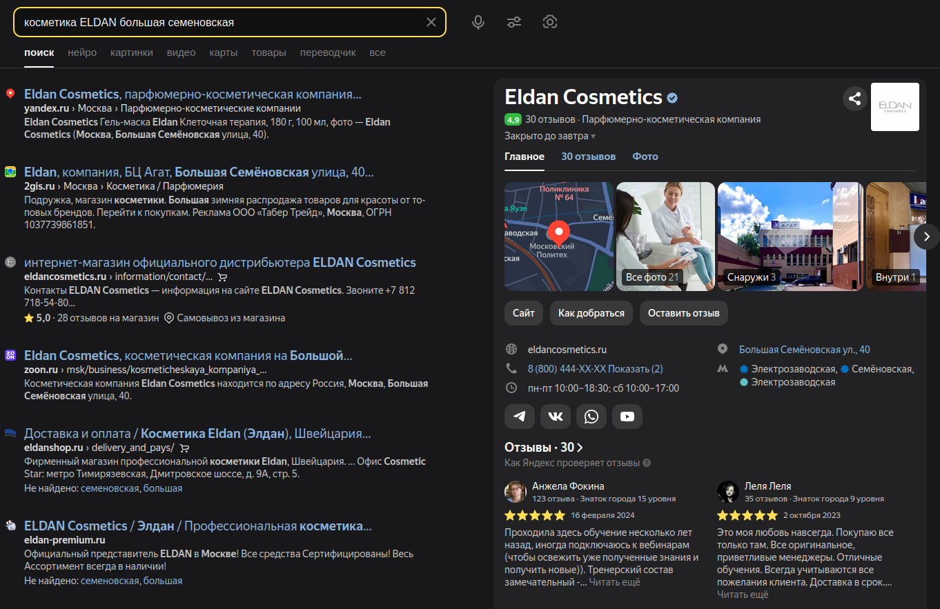Click the globe icon beside eldancosmetics.ru

tap(511, 350)
